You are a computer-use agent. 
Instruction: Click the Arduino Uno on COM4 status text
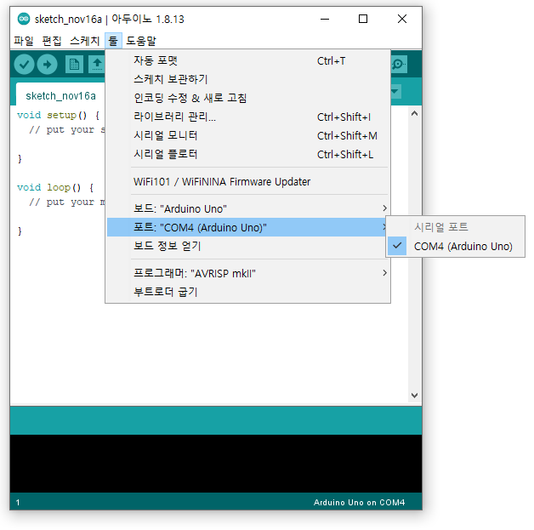(x=360, y=502)
